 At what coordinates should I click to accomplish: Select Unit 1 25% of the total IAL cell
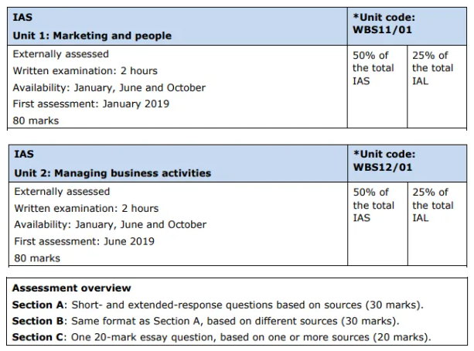437,87
